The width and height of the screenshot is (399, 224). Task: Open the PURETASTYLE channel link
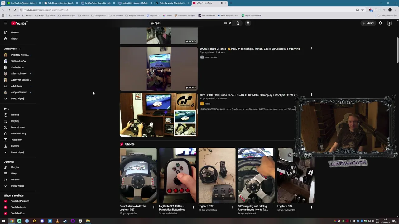(x=211, y=58)
